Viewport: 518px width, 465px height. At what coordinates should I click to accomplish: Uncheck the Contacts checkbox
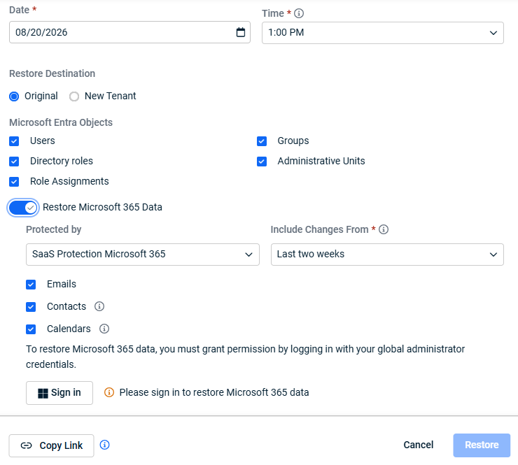coord(31,307)
